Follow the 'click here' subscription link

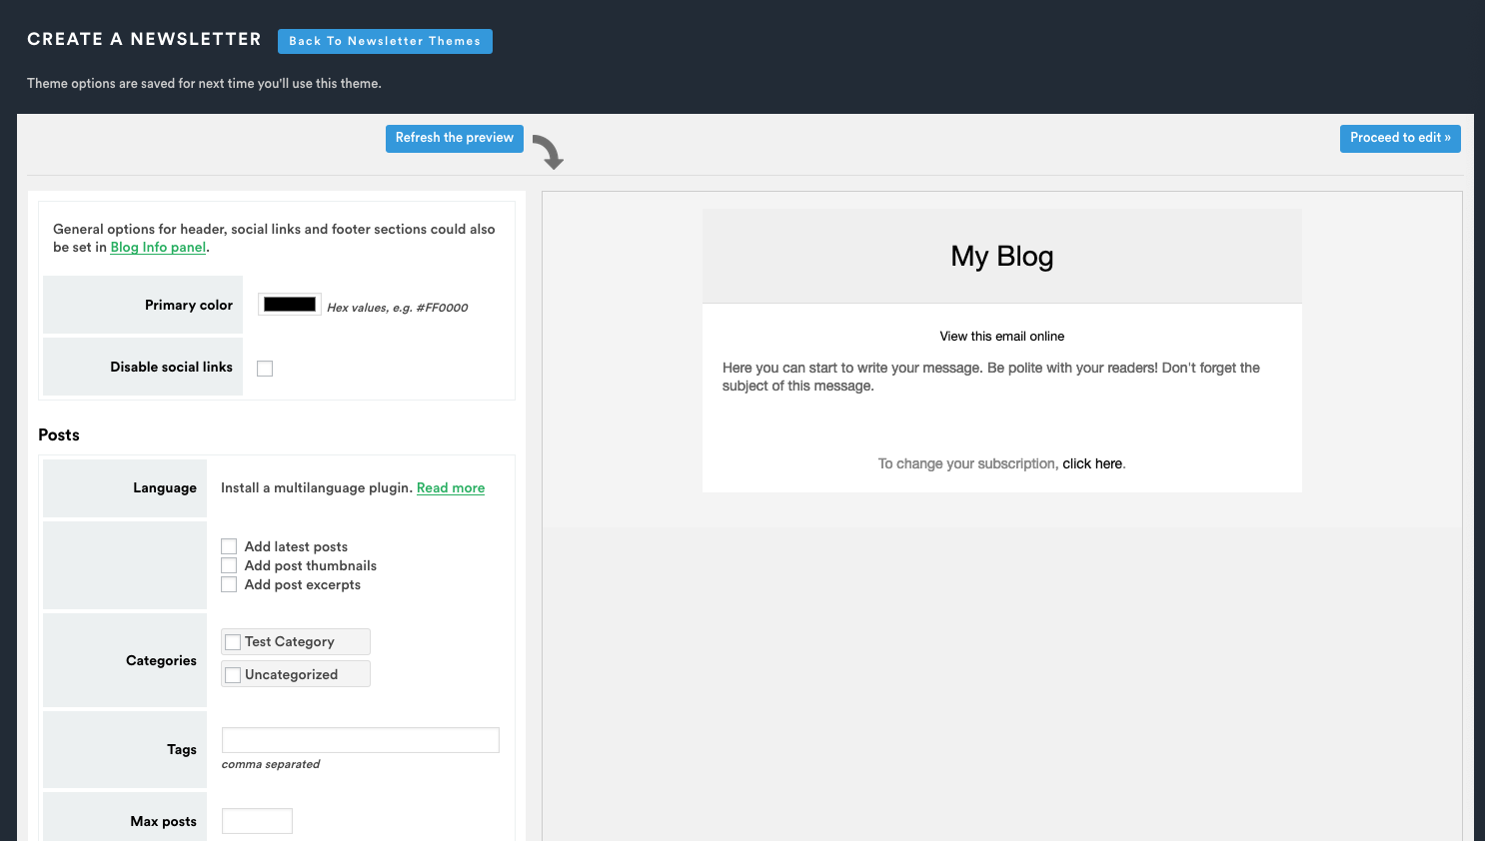click(x=1092, y=464)
